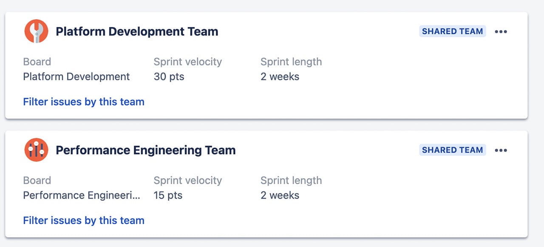Select the Performance Engineering Team title
544x247 pixels.
pos(145,150)
